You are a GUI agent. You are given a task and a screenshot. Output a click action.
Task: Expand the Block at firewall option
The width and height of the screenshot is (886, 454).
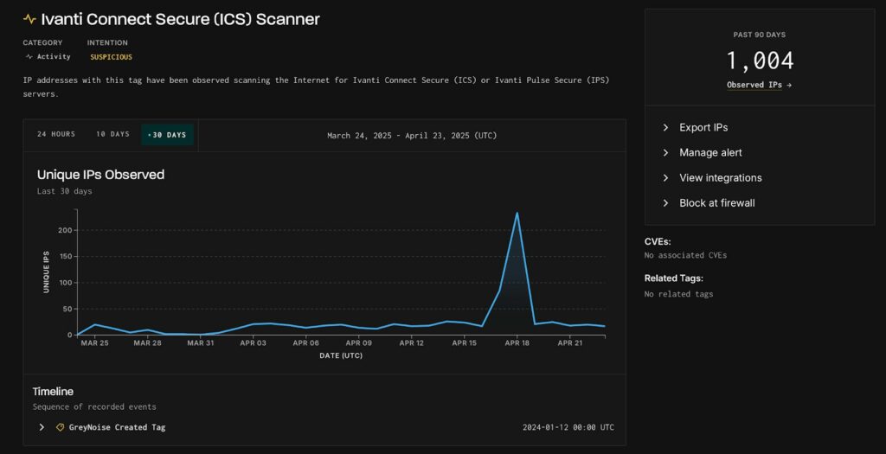(716, 202)
